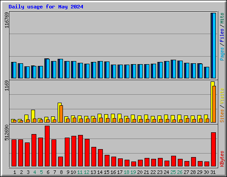Click the day 31 orange sites bar
This screenshot has width=227, height=177.
click(214, 104)
